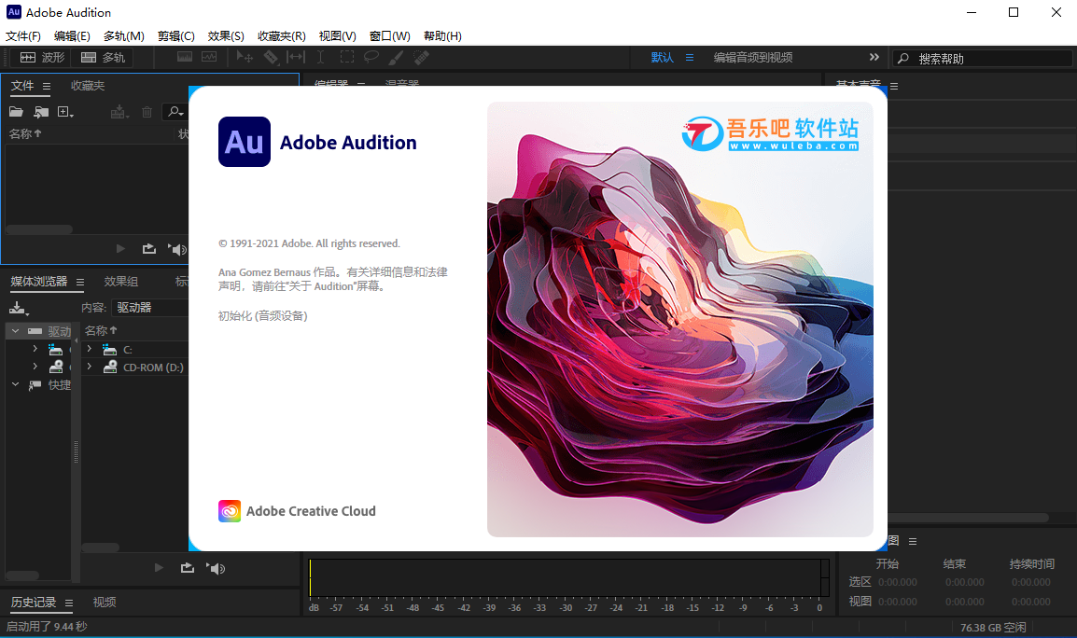1077x638 pixels.
Task: Sort by 名称 in Media Browser list
Action: pyautogui.click(x=101, y=330)
